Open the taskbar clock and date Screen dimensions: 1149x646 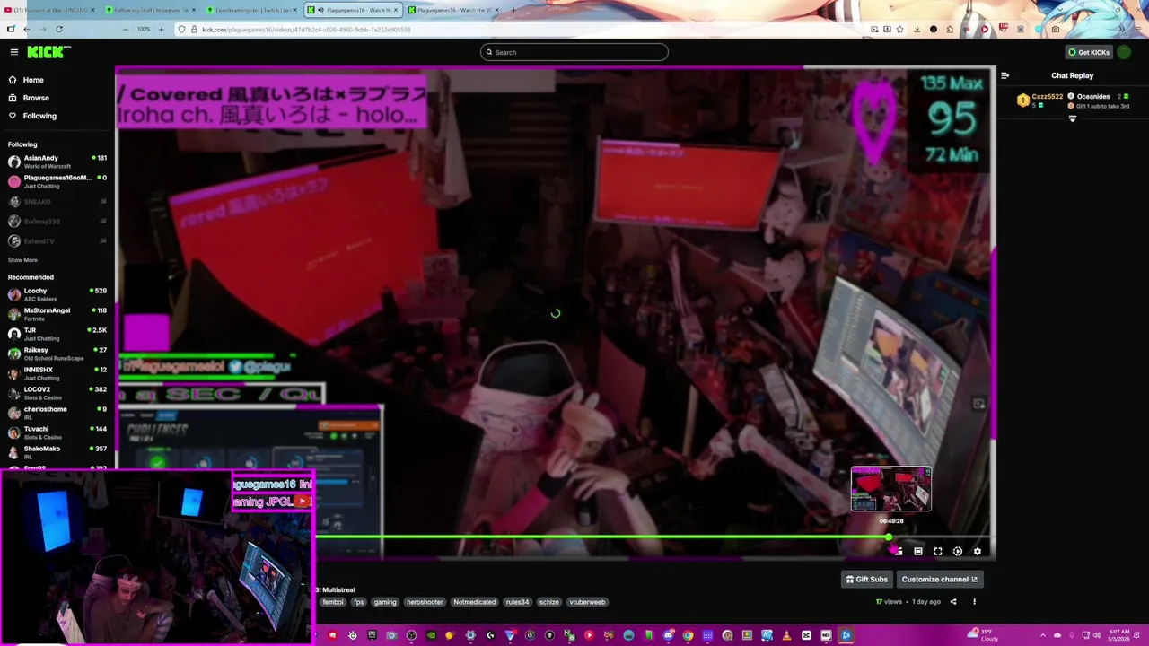pyautogui.click(x=1119, y=635)
